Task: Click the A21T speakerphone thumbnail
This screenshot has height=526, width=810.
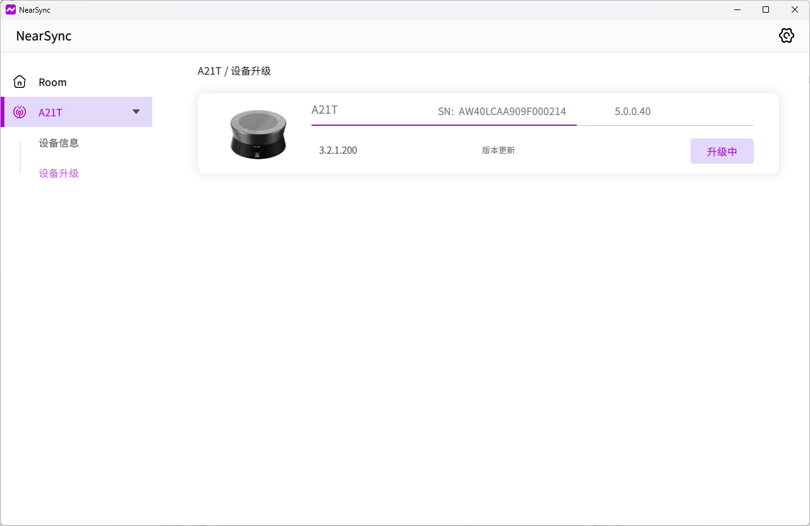Action: [x=258, y=134]
